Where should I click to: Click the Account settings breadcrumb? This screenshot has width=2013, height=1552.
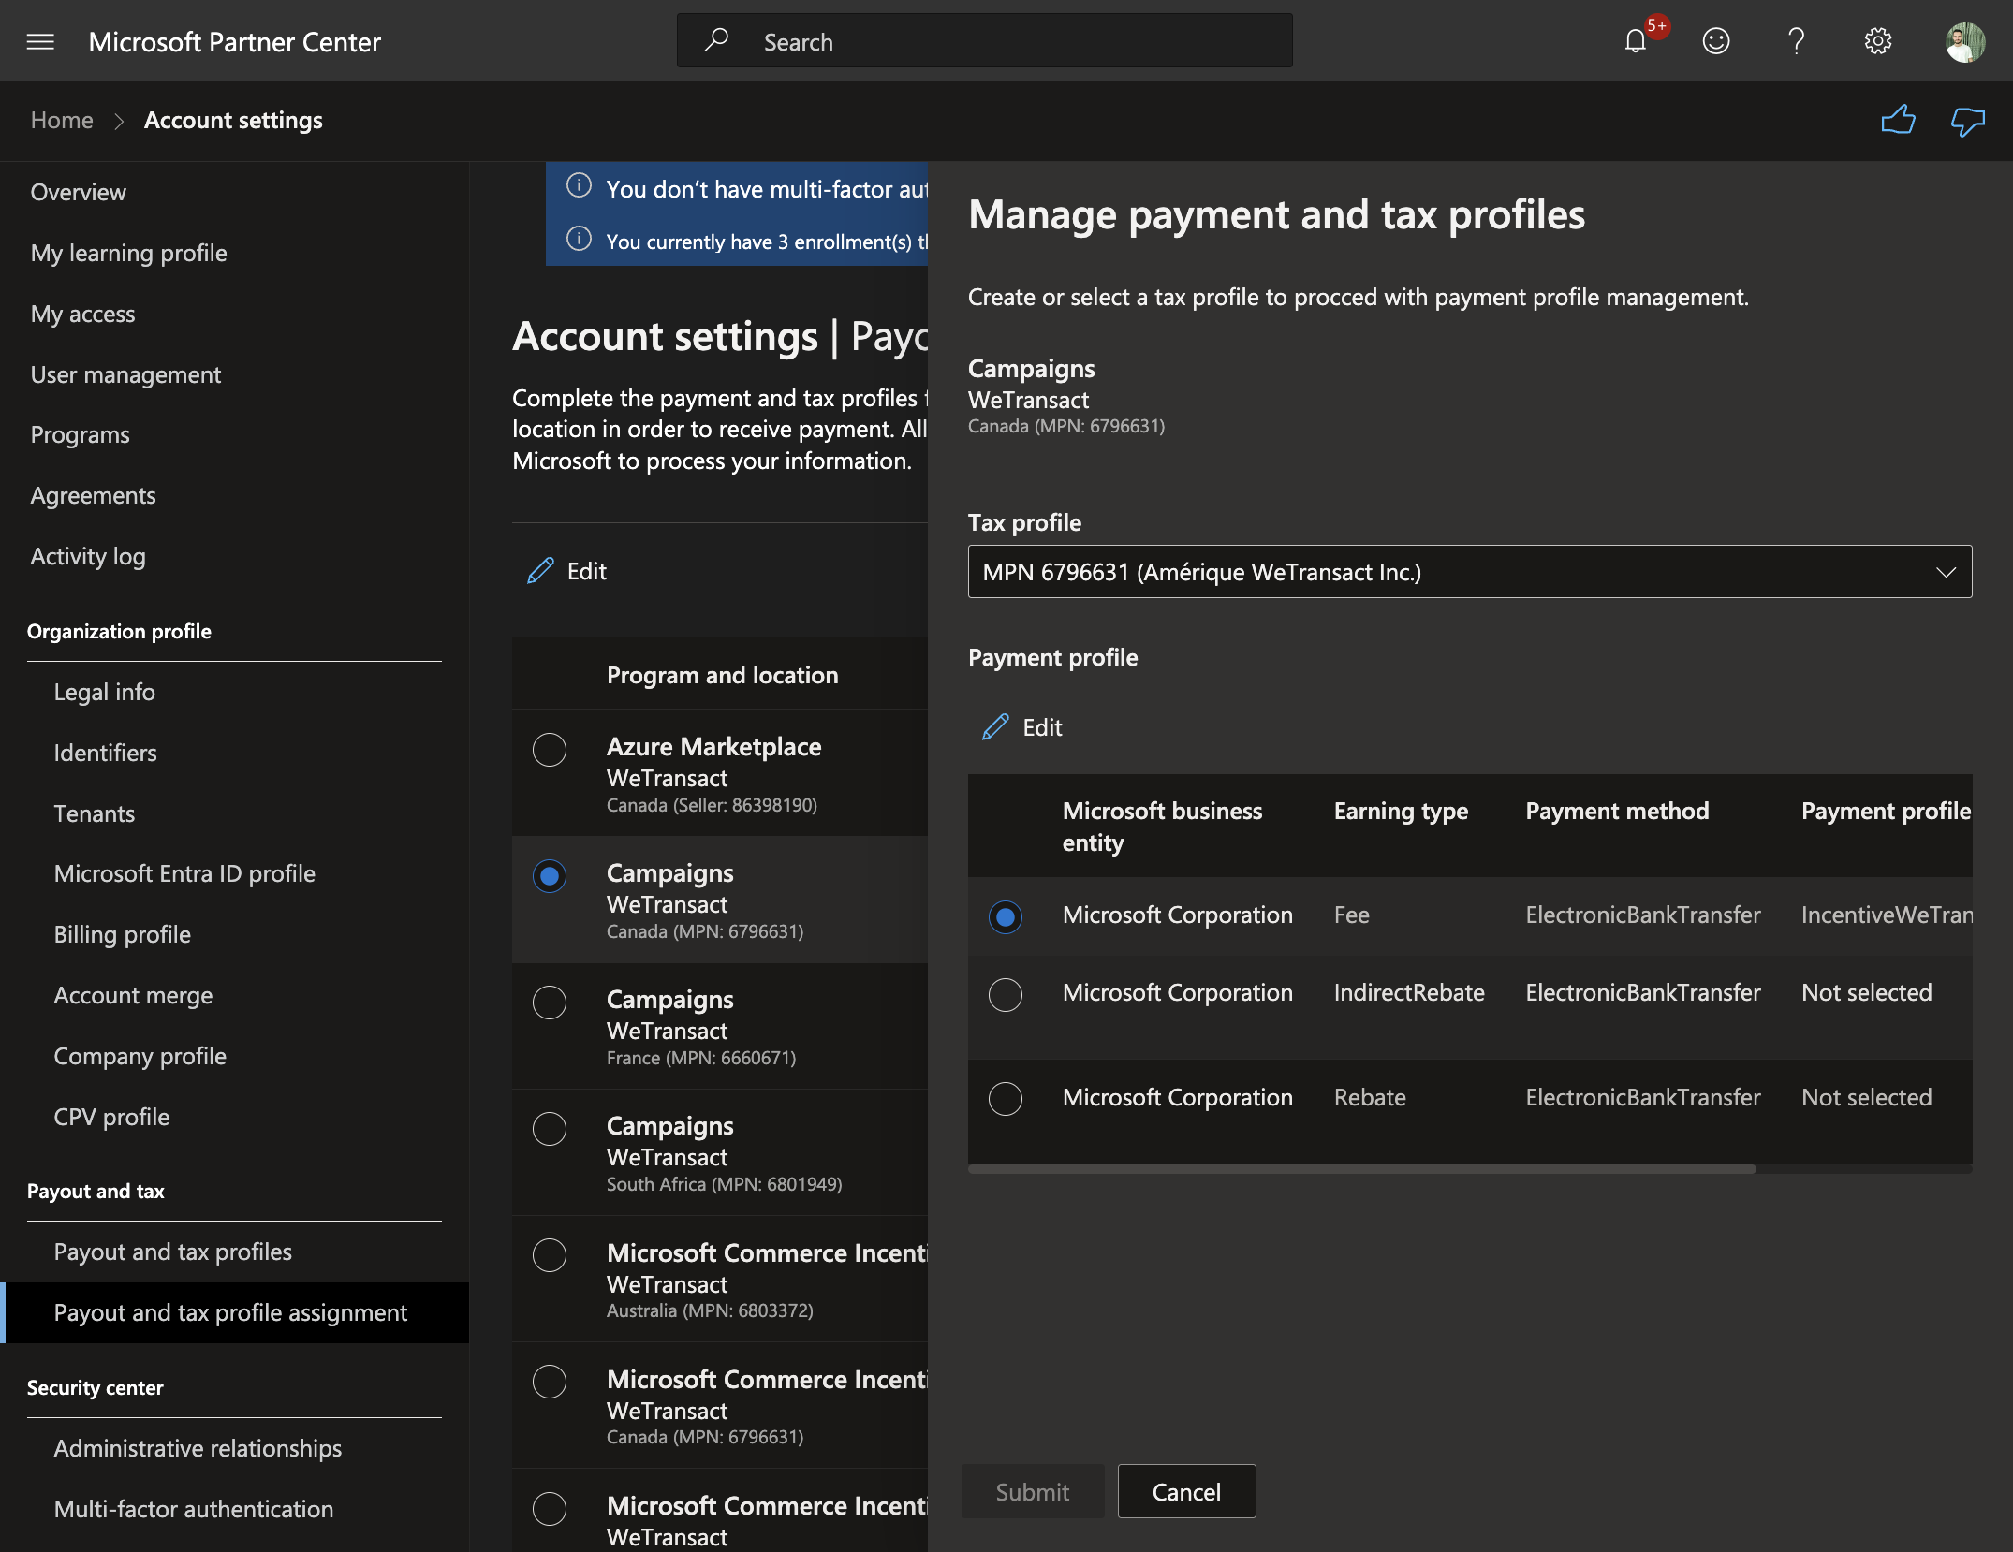click(x=233, y=120)
